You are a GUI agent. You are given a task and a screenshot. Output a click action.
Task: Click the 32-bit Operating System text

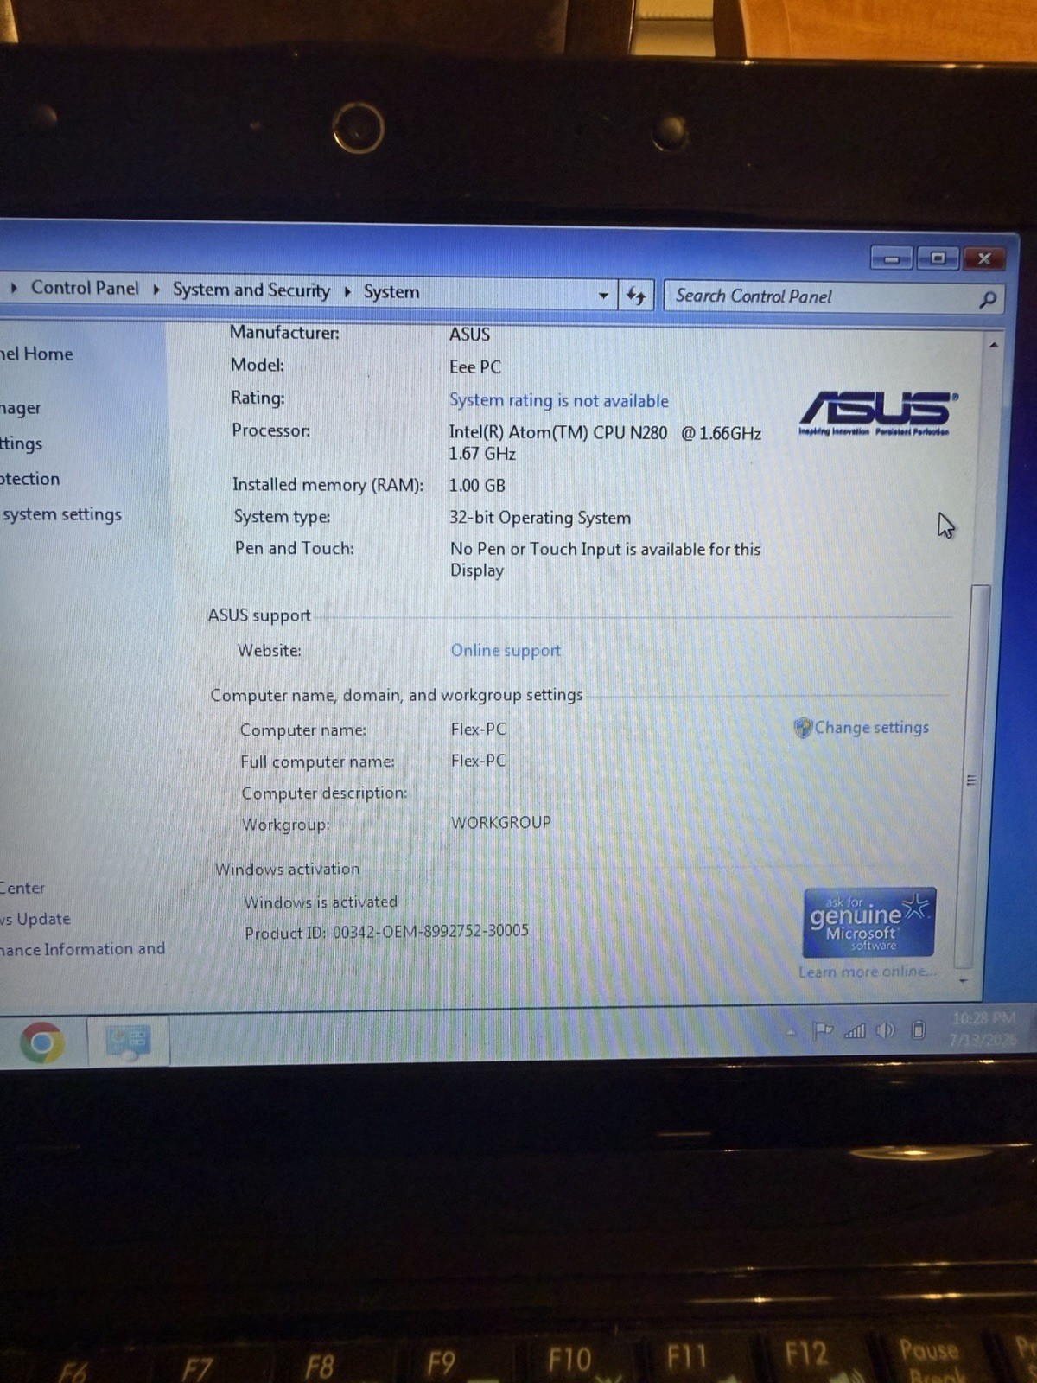539,517
